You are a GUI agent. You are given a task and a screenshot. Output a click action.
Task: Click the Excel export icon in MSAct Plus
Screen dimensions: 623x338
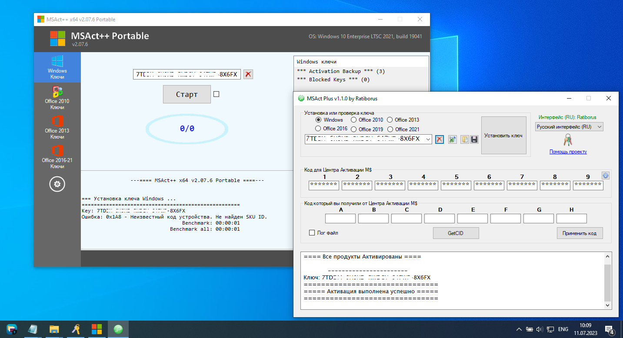[x=453, y=139]
